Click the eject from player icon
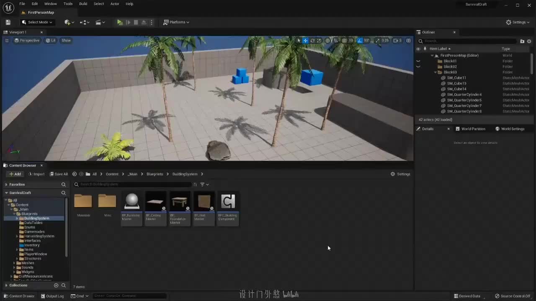The image size is (536, 301). pyautogui.click(x=144, y=22)
